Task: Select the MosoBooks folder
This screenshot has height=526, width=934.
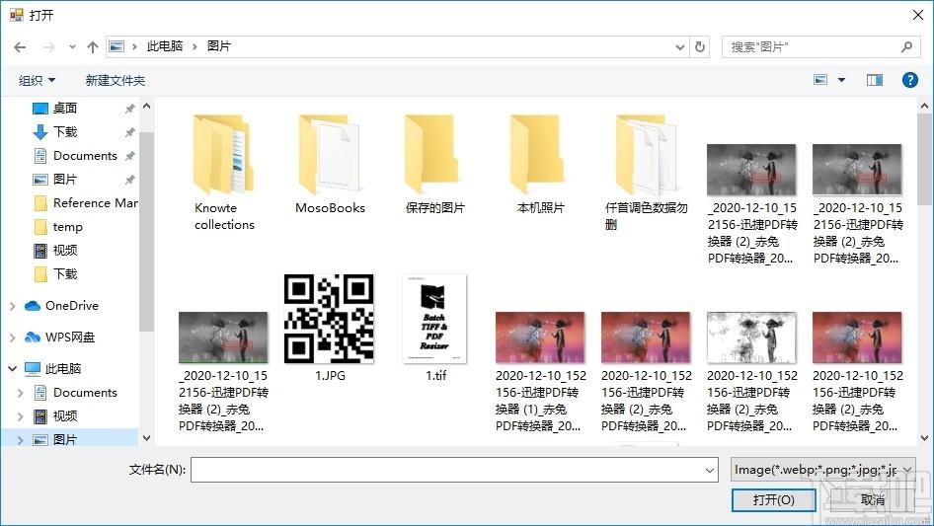Action: (x=330, y=165)
